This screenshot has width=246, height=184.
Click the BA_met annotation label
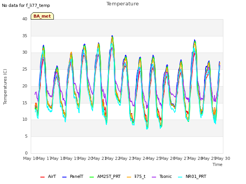point(42,16)
